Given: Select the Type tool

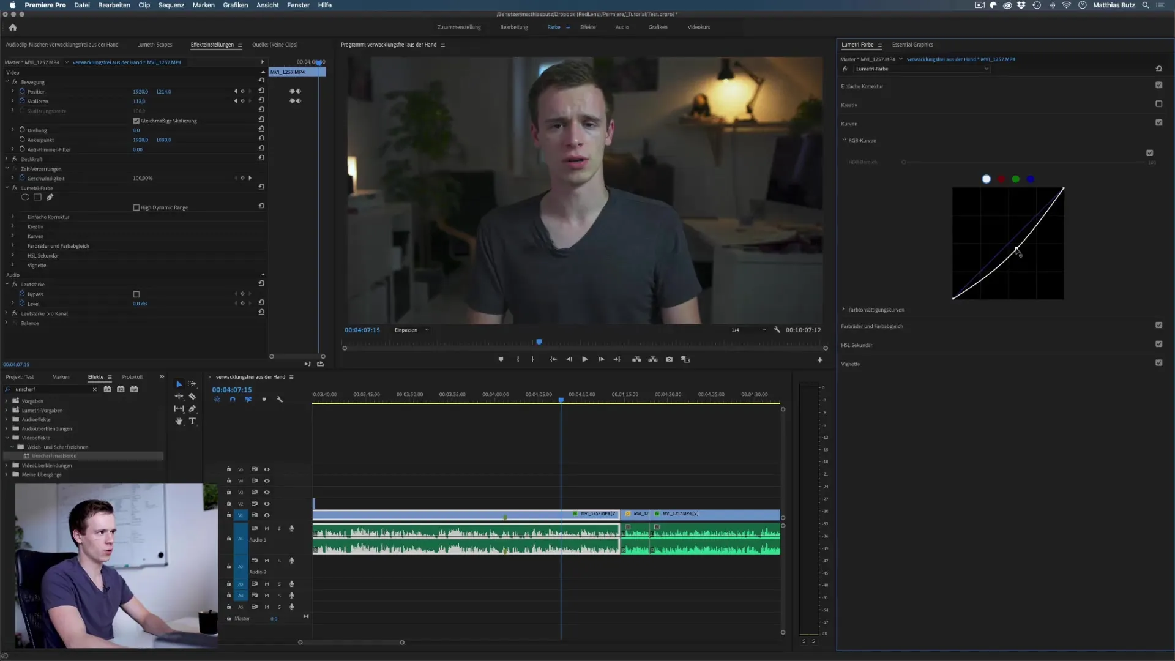Looking at the screenshot, I should click(192, 421).
